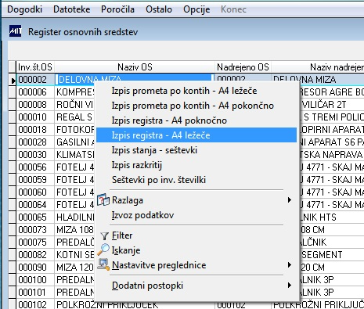Expand the Dodatni postopki submenu arrow
Screen dimensions: 364x309
pos(289,285)
